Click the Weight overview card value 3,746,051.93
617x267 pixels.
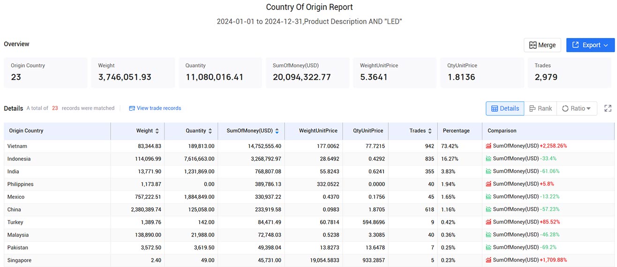pyautogui.click(x=125, y=77)
